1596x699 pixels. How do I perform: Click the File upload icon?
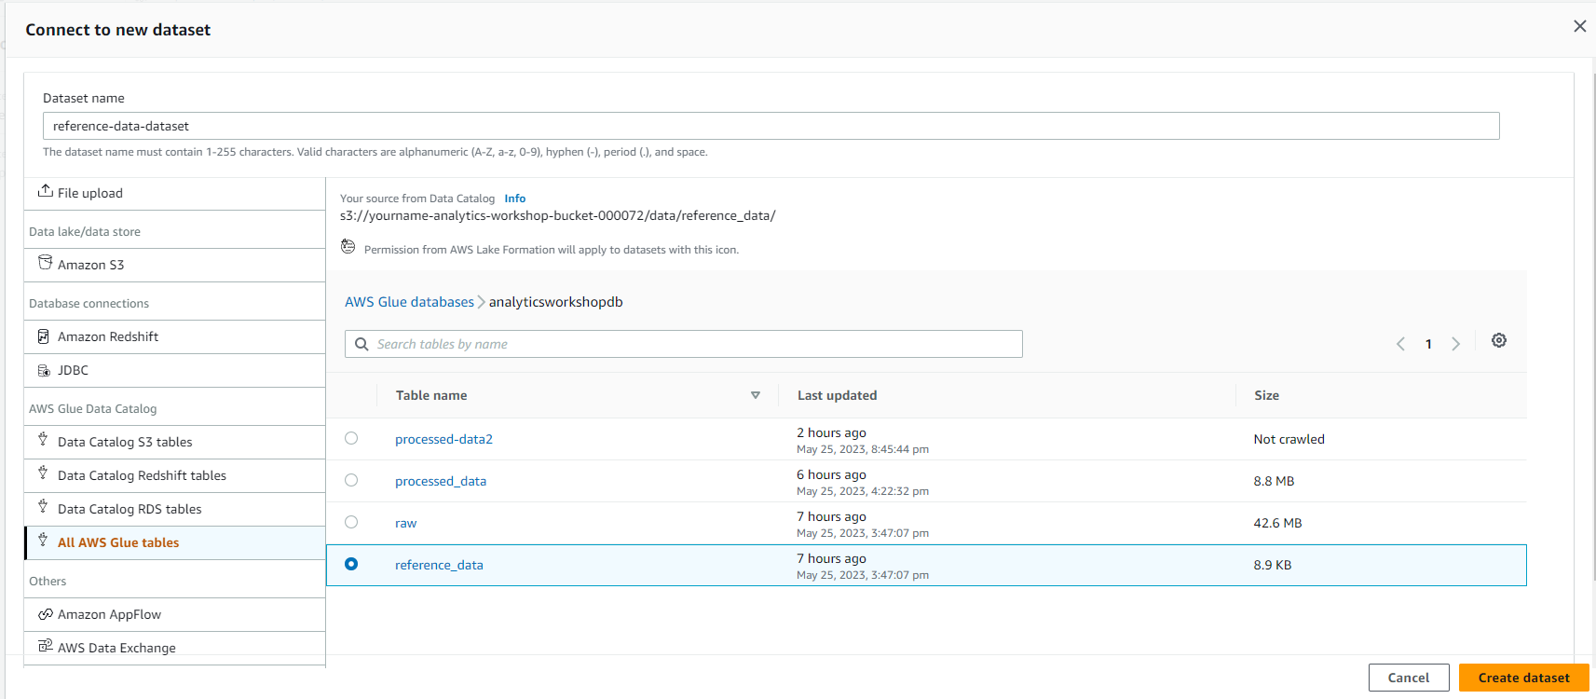point(45,191)
